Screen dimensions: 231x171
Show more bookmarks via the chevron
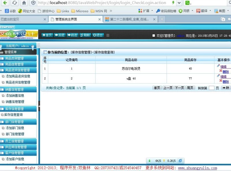(111, 11)
